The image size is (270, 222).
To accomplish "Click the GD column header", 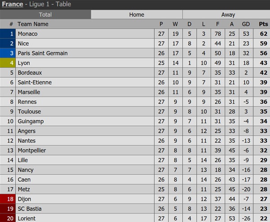I will coord(246,24).
